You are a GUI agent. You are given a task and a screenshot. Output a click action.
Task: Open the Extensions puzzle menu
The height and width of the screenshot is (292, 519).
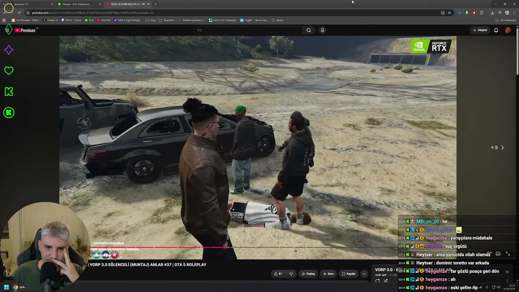[x=482, y=13]
